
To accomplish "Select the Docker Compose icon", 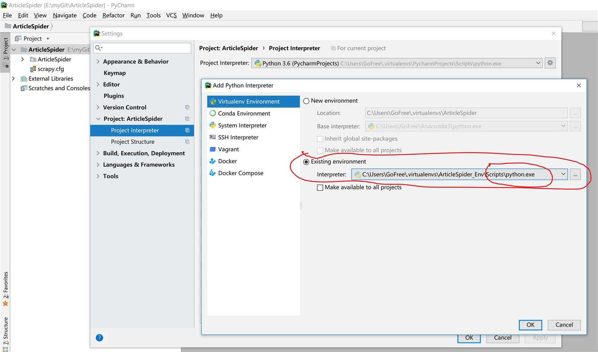I will pos(213,173).
